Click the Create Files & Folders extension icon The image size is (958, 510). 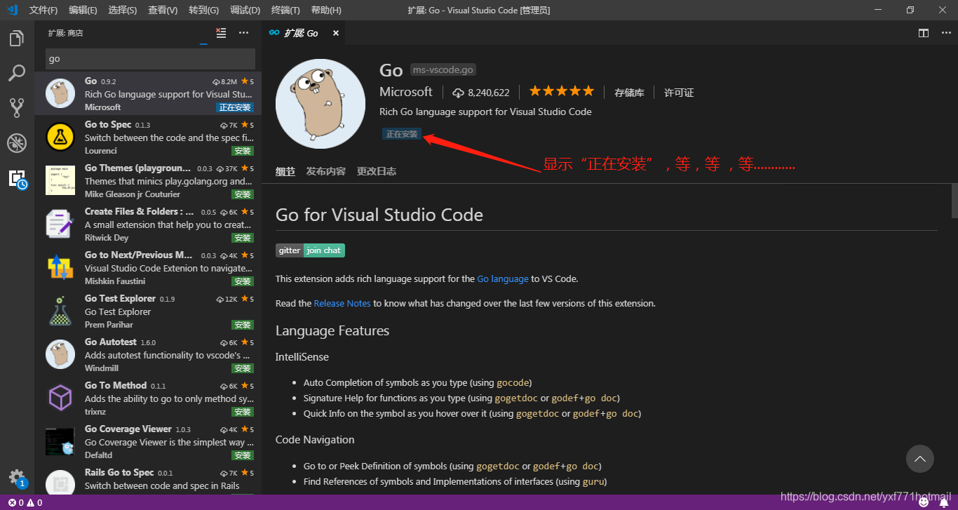(60, 224)
